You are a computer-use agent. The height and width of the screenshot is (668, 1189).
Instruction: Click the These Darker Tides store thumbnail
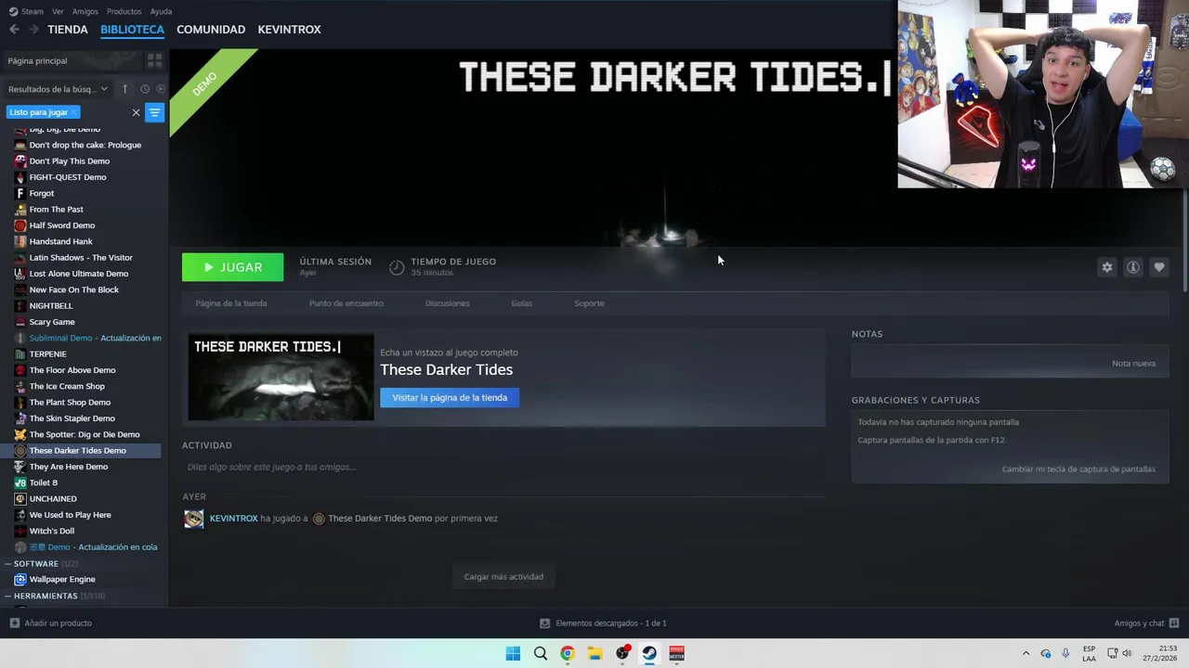pos(281,378)
